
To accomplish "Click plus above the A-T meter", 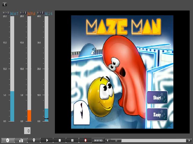I will click(4, 13).
